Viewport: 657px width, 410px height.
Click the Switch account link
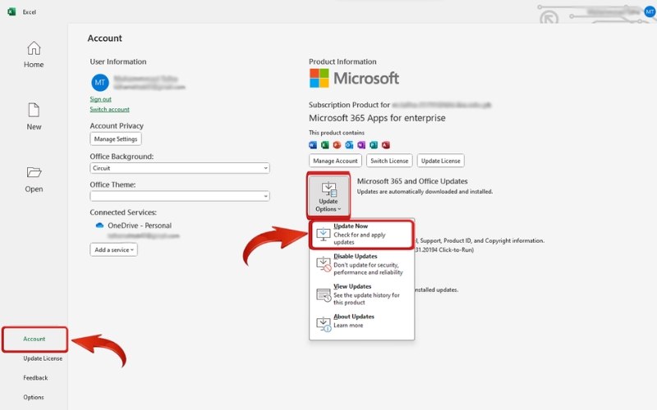tap(109, 109)
